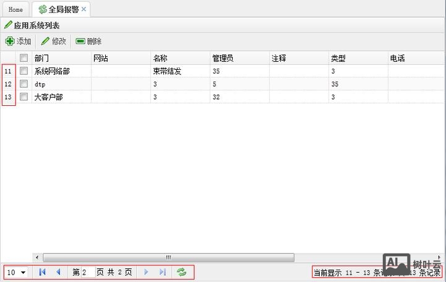Toggle the select-all checkbox in the header
This screenshot has width=446, height=282.
click(24, 58)
